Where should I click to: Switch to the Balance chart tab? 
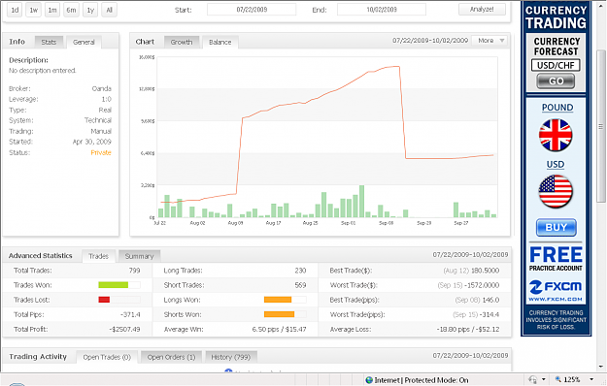(x=219, y=42)
